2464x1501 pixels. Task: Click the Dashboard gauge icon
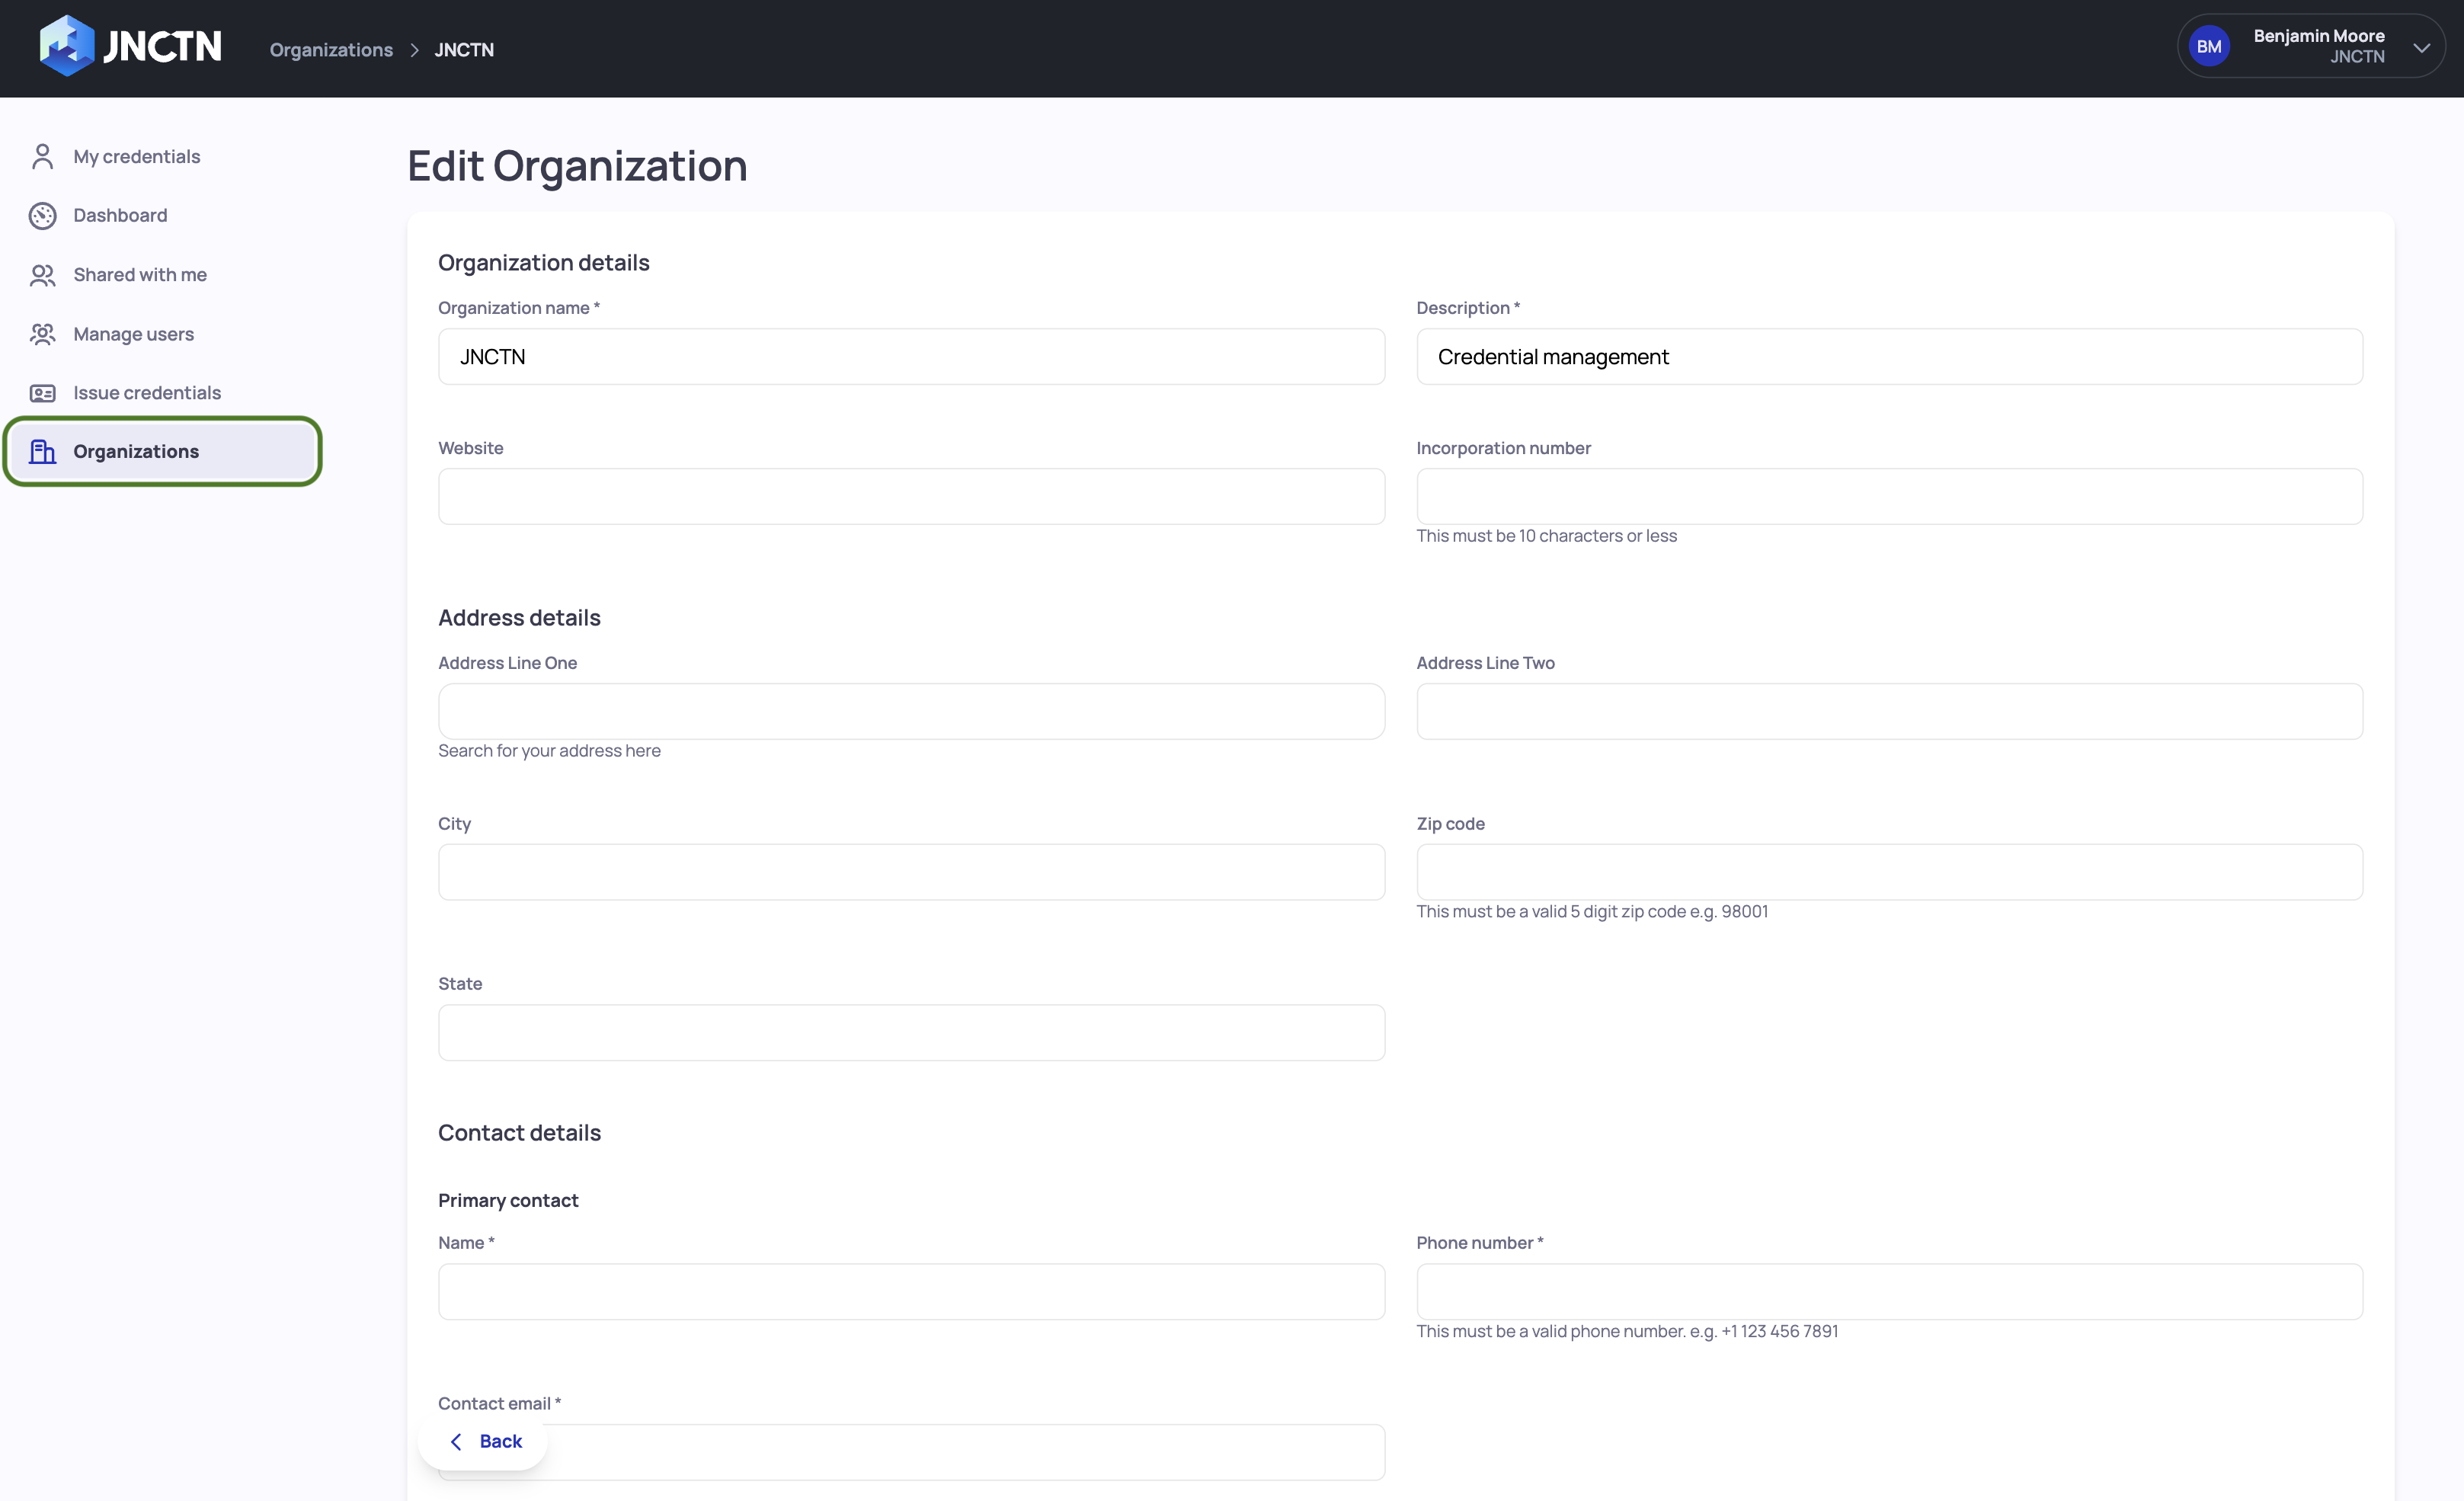[42, 215]
